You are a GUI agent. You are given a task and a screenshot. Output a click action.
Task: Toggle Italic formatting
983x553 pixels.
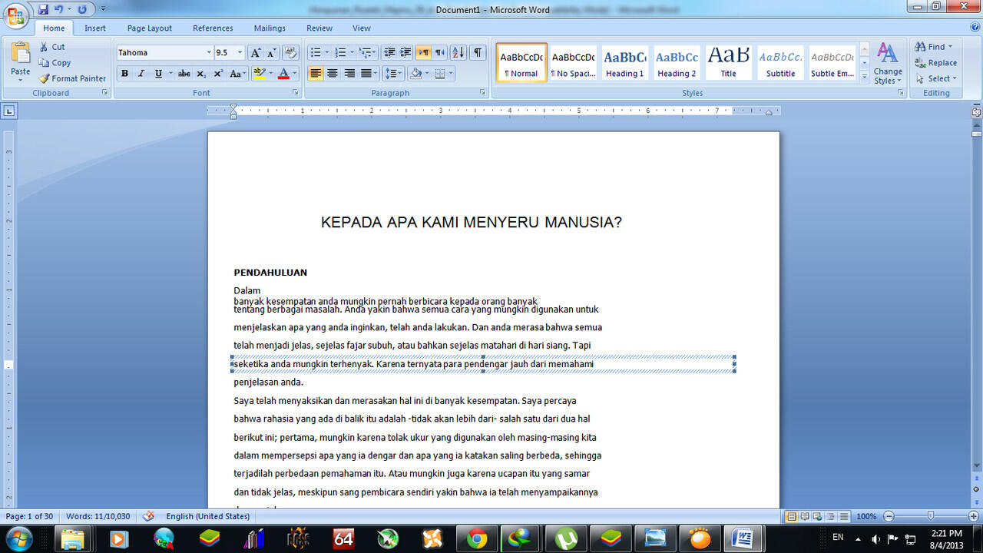point(141,74)
